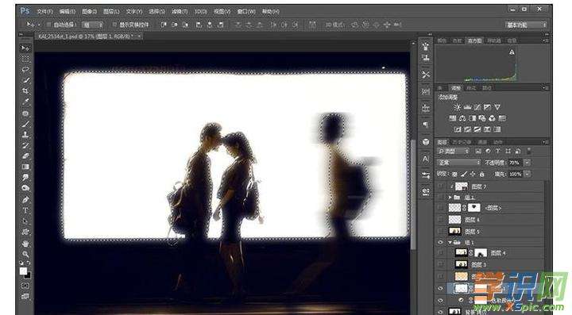
Task: Select the Horizontal Type tool
Action: [25, 210]
